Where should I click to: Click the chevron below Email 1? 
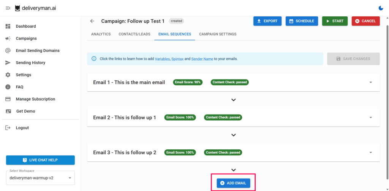coord(233,100)
